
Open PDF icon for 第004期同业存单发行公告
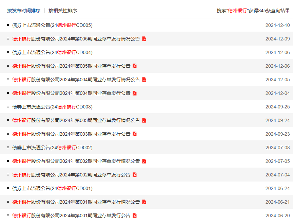pyautogui.click(x=135, y=93)
